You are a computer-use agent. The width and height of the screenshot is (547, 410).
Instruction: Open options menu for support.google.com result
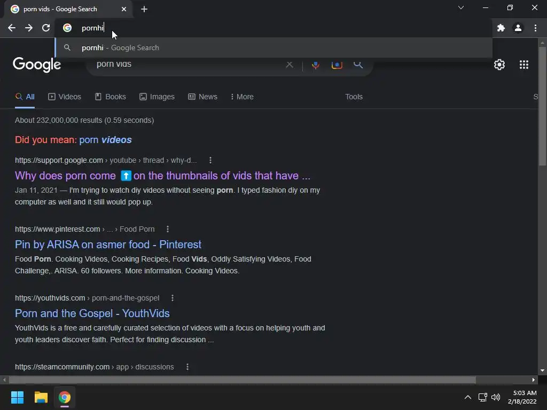[x=210, y=160]
